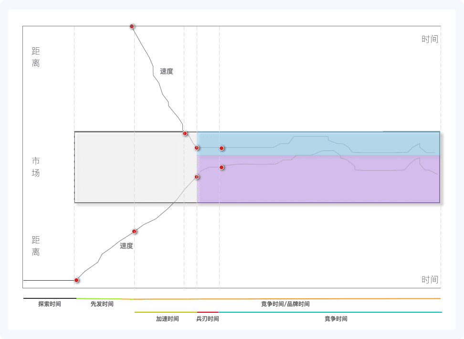This screenshot has width=464, height=339.
Task: Click the red dot at the bottom-left start of the lower curve
Action: click(77, 280)
